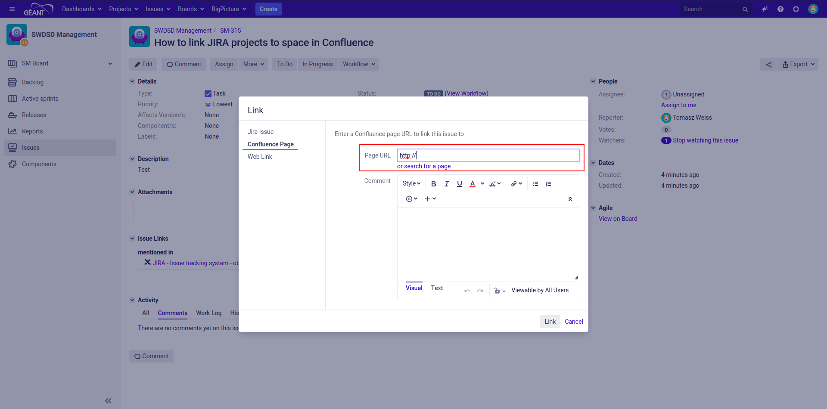Click the GEANT logo
This screenshot has width=827, height=409.
point(38,9)
